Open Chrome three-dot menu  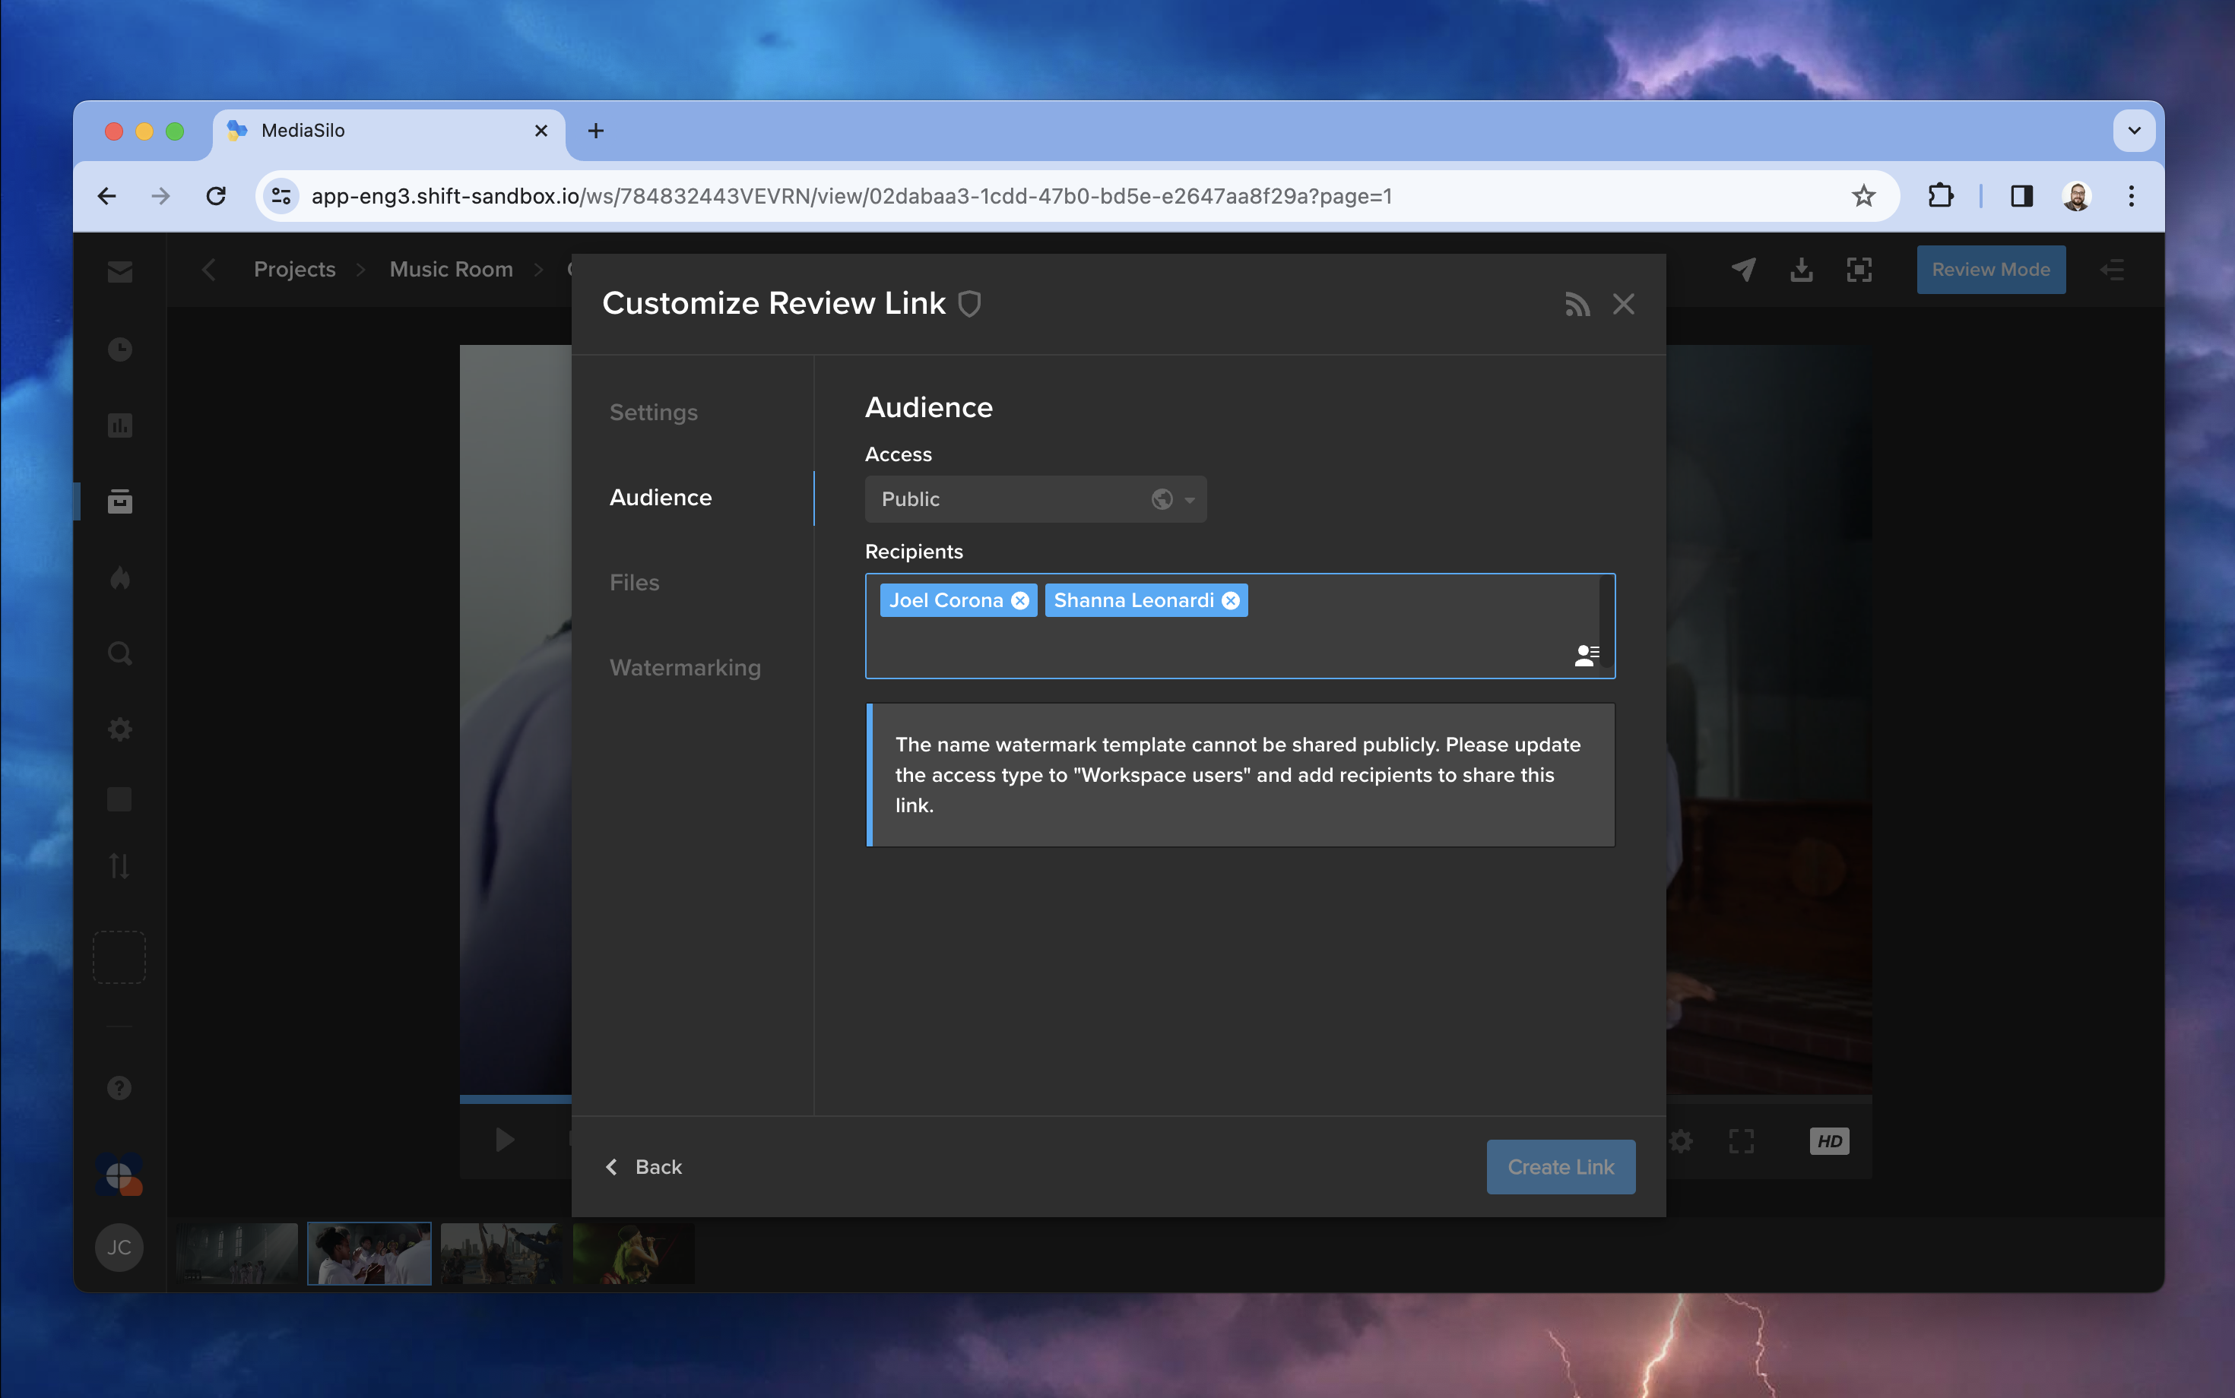pos(2132,196)
